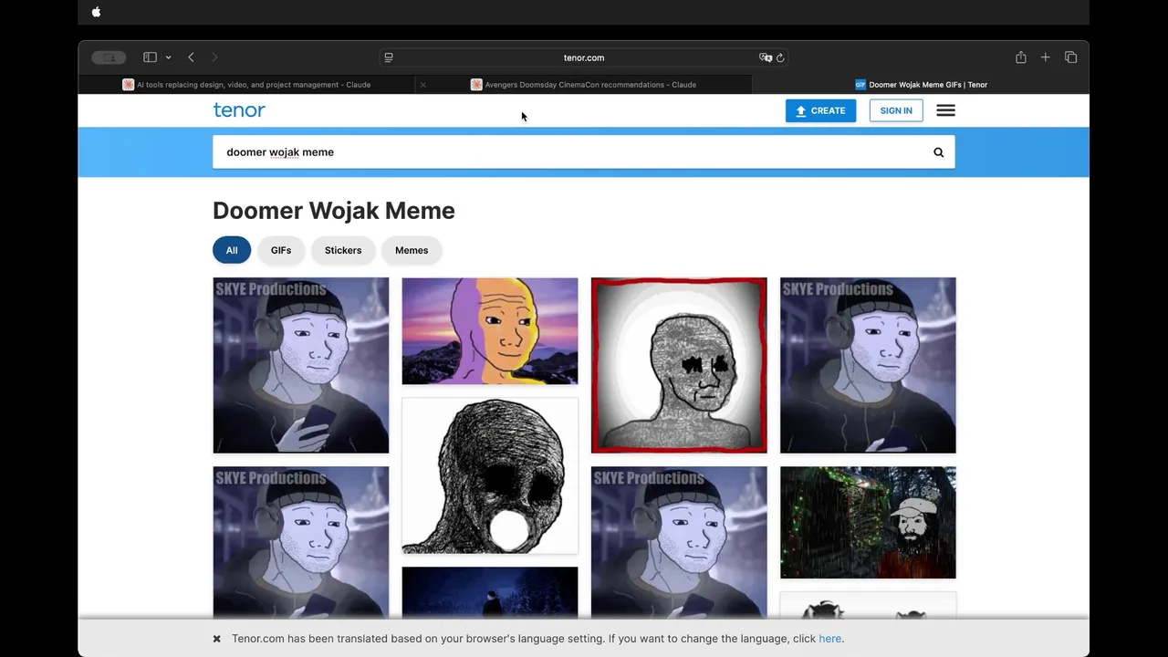Show the Safari sidebar
1168x657 pixels.
tap(150, 57)
